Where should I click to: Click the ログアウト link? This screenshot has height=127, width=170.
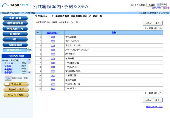[157, 8]
